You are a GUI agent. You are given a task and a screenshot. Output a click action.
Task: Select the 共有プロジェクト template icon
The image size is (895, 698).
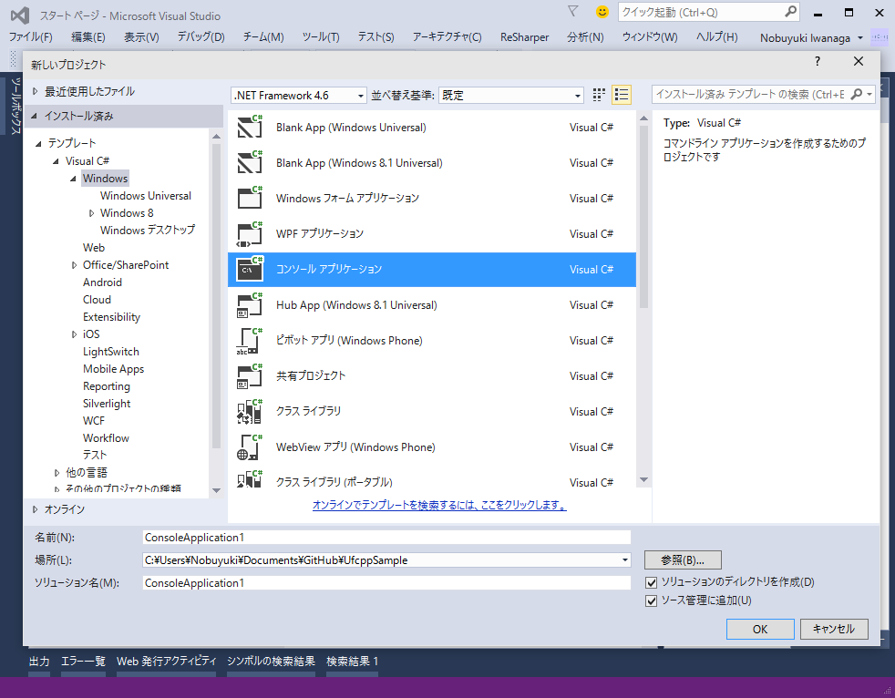[250, 375]
